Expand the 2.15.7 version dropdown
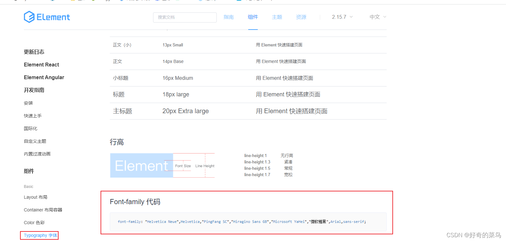 pyautogui.click(x=342, y=17)
